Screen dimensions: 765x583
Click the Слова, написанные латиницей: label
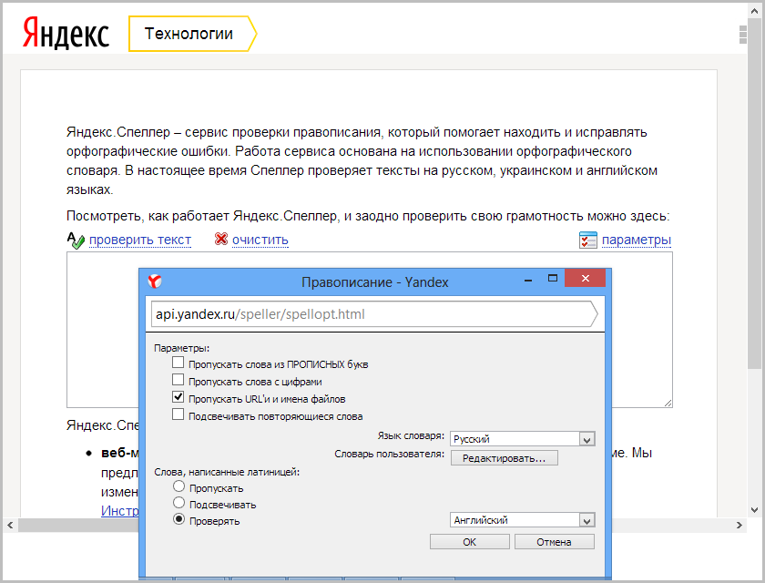227,472
